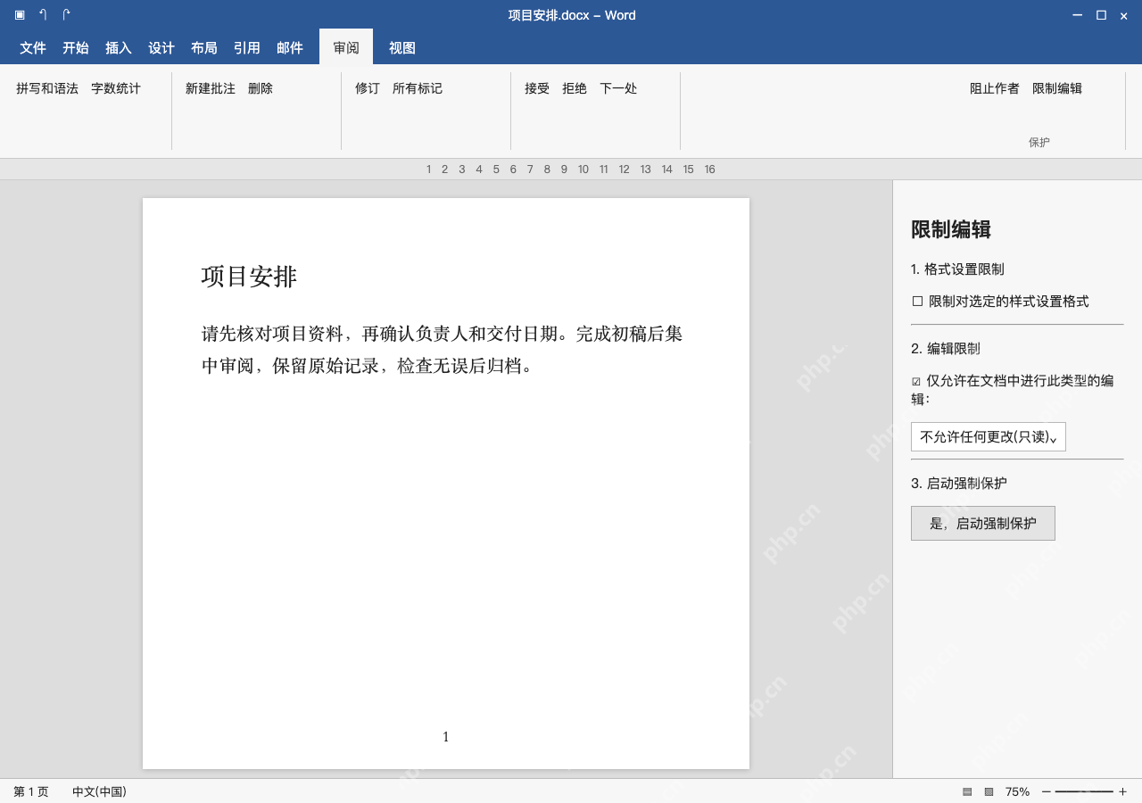Maximize the Word window
The height and width of the screenshot is (803, 1142).
click(x=1101, y=15)
